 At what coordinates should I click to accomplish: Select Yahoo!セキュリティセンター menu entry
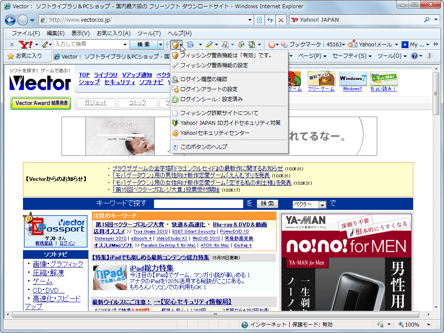coord(229,133)
